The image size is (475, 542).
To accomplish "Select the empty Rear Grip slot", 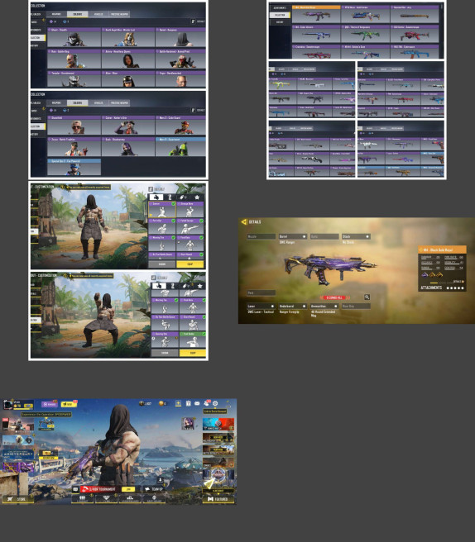I will tap(356, 307).
